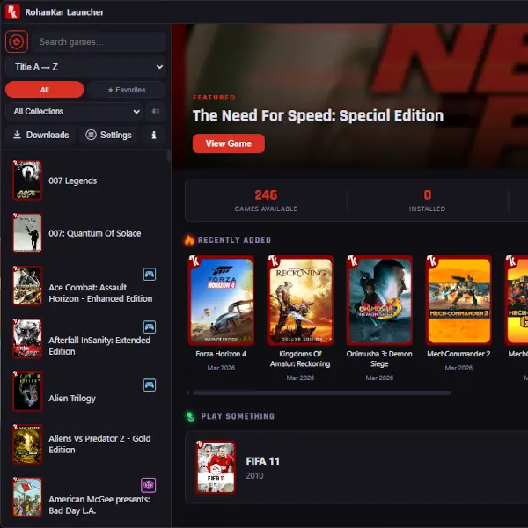Select Afterfall InSanity: Extended Edition title text

(99, 346)
